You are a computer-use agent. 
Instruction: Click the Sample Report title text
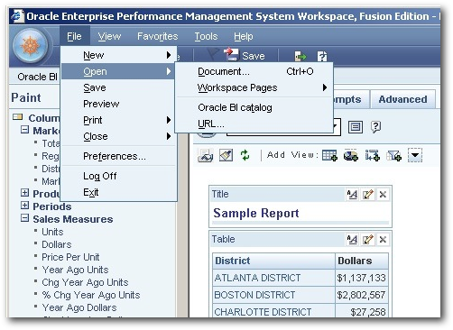pos(256,213)
